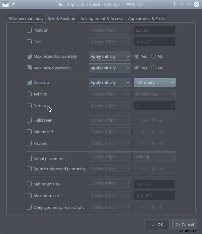Select Yes for Maximized horizontally
The width and height of the screenshot is (202, 234).
[137, 56]
